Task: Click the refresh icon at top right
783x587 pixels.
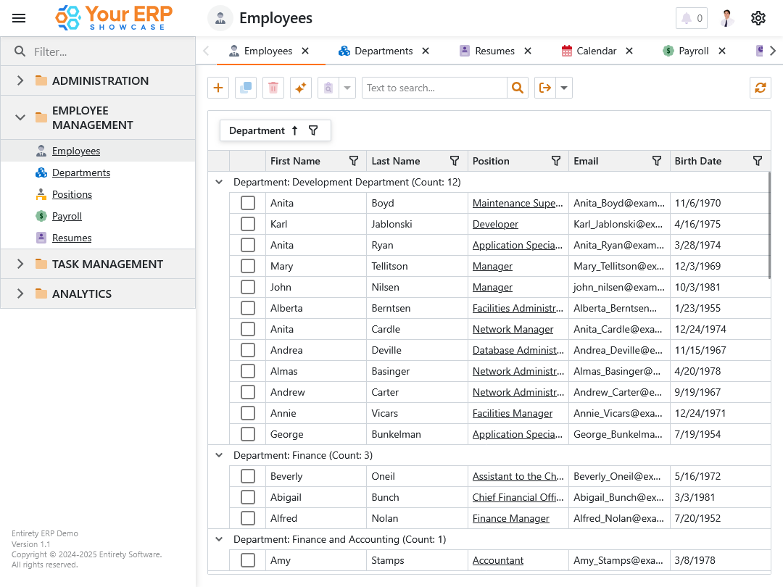Action: (760, 88)
